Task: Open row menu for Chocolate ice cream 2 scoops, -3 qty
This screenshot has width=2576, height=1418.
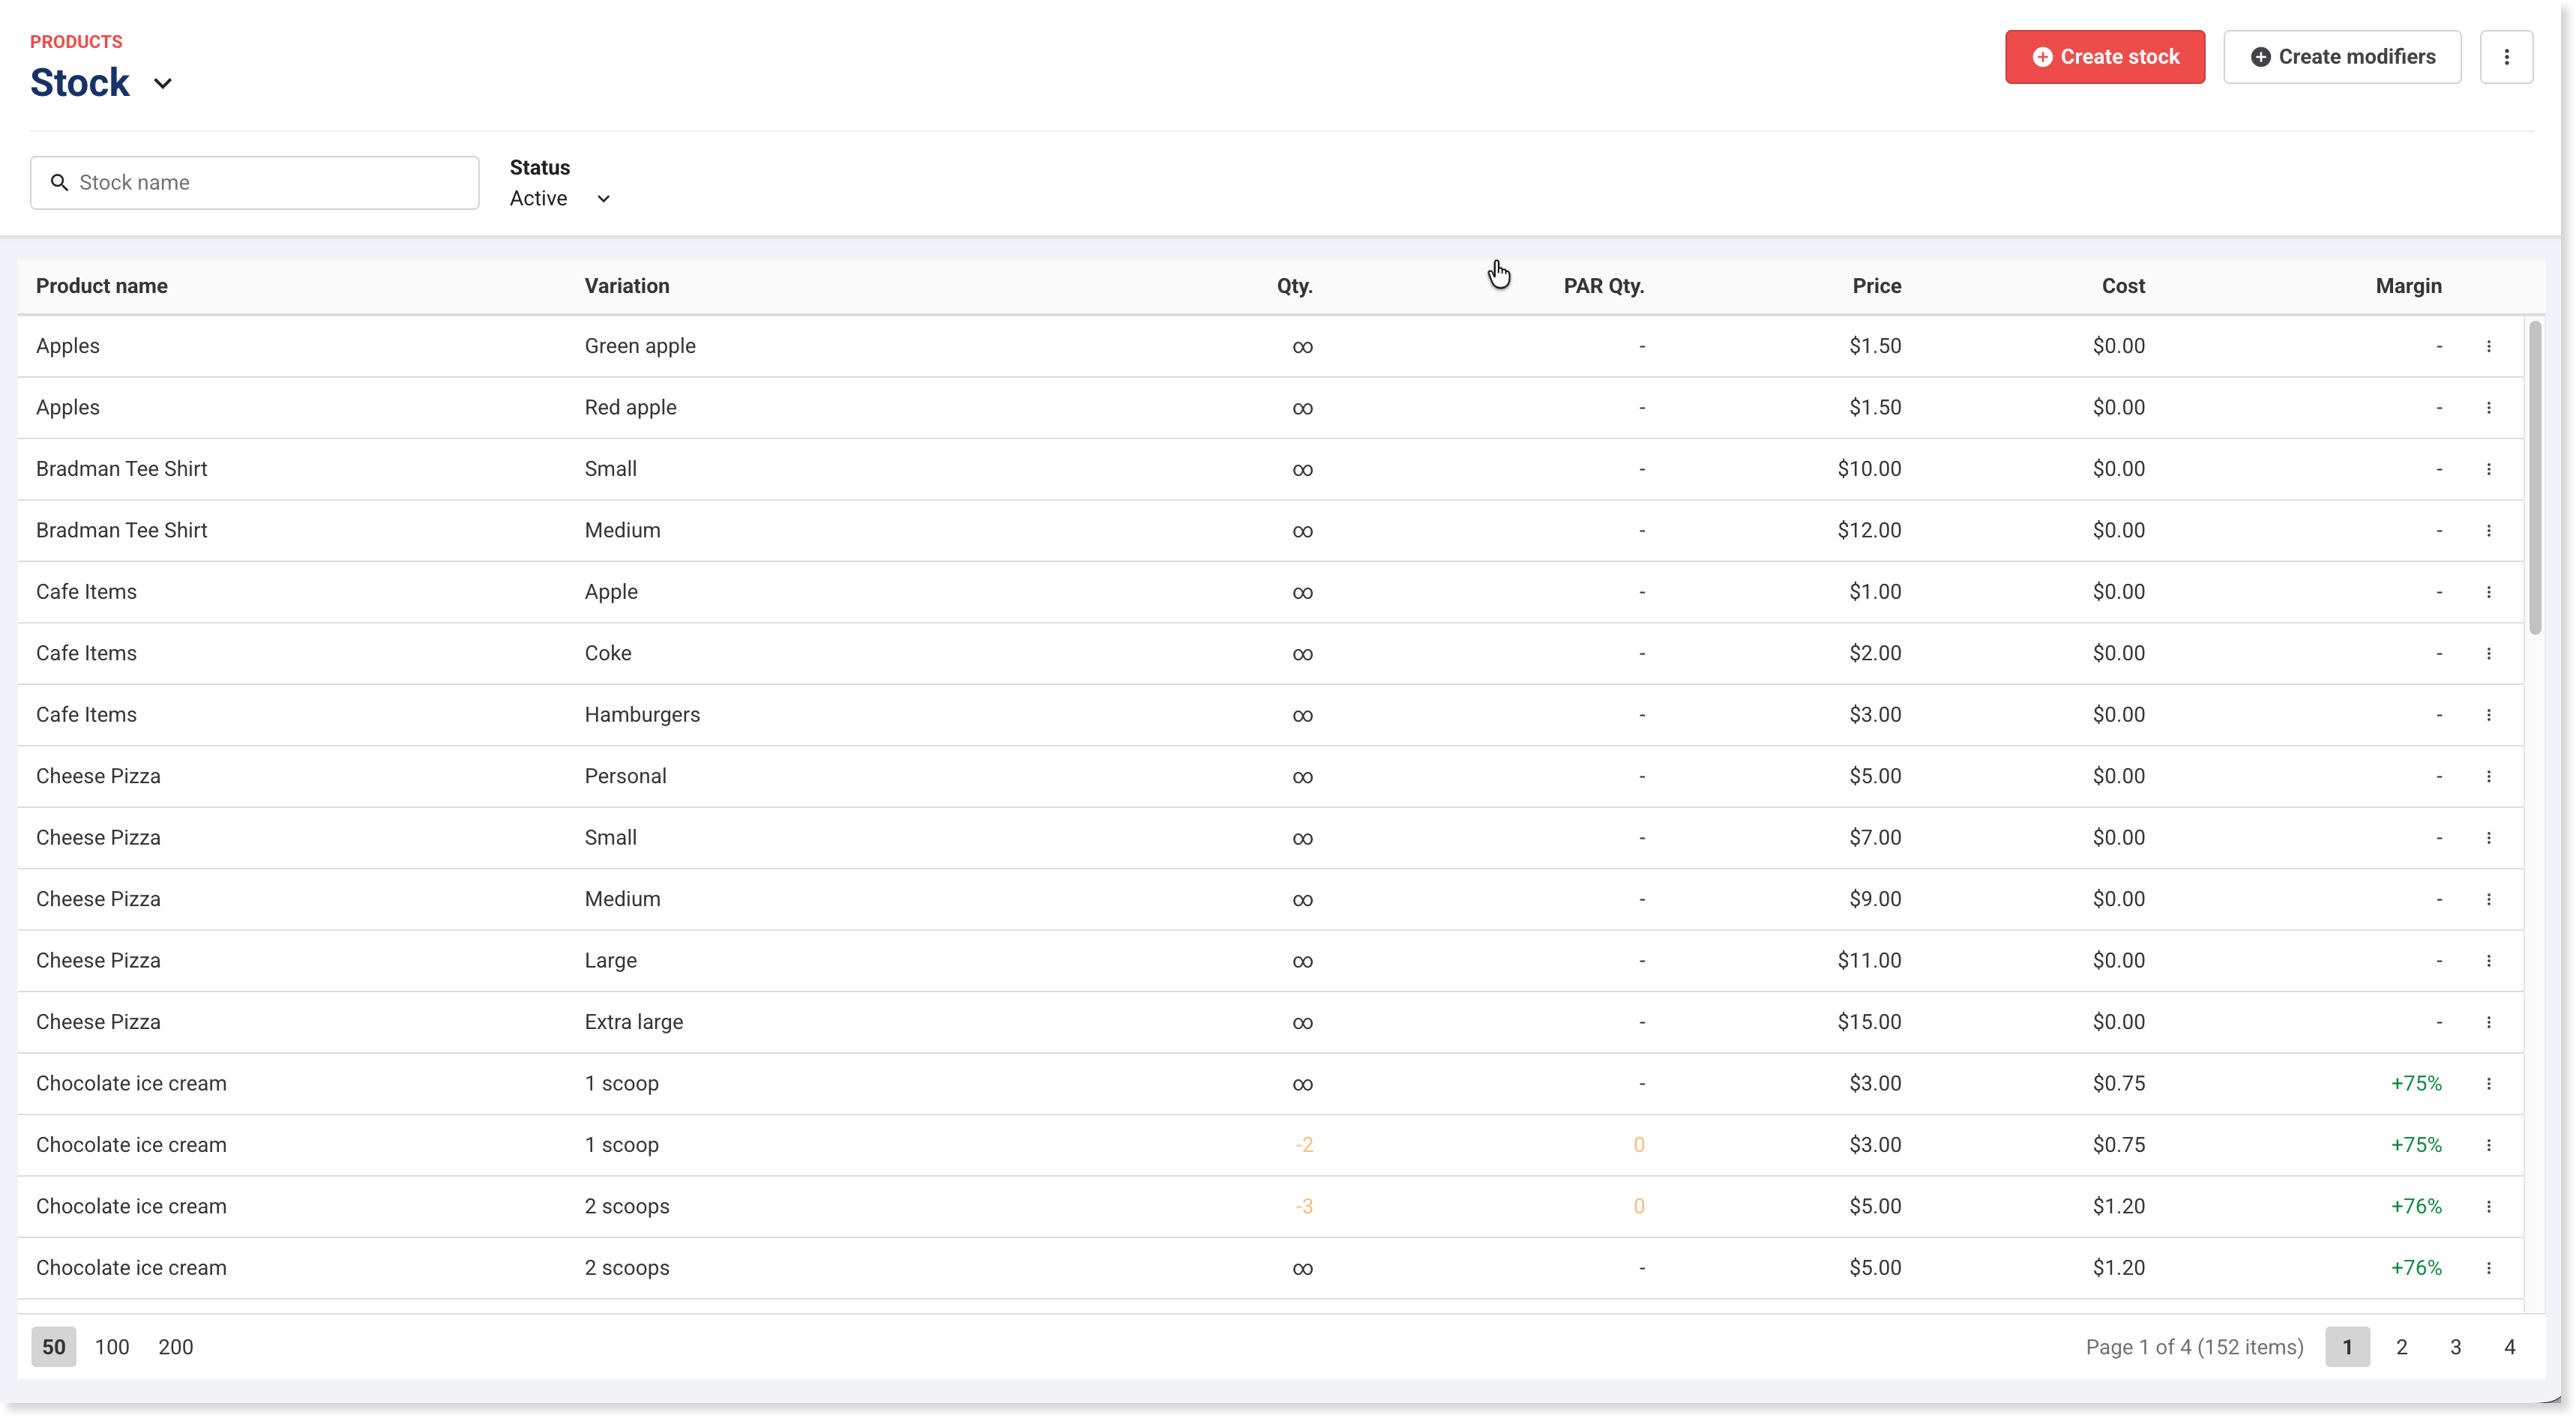Action: click(2488, 1206)
